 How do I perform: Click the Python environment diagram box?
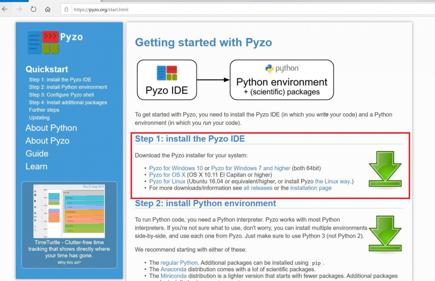pyautogui.click(x=282, y=80)
